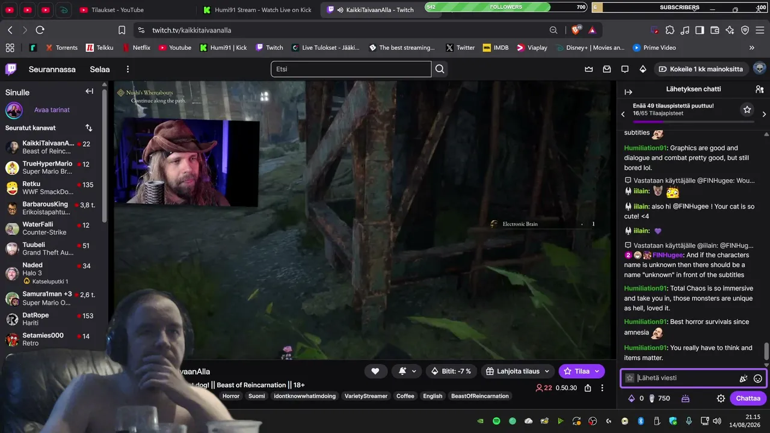Viewport: 770px width, 433px height.
Task: Reload the page with browser refresh button
Action: pyautogui.click(x=40, y=30)
